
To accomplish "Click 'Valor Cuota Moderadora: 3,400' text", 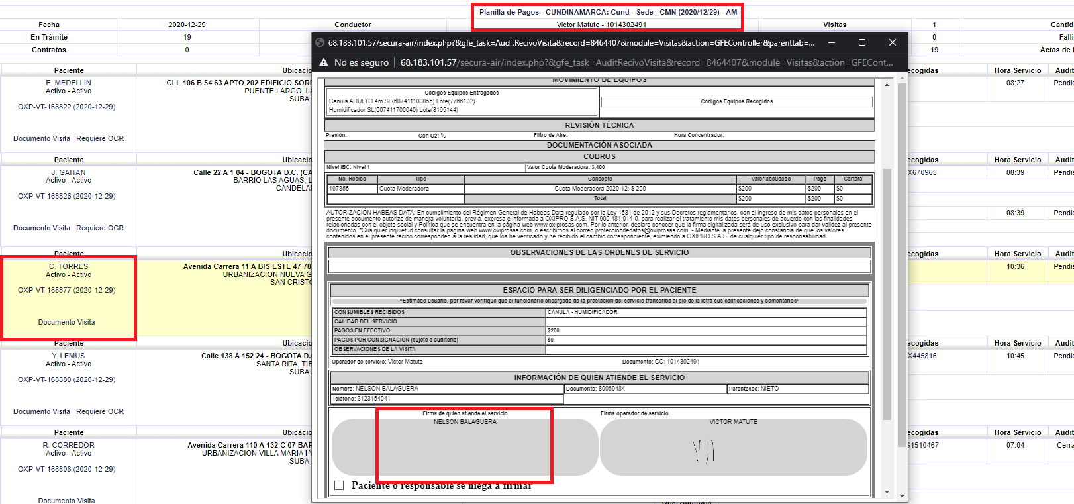I will [x=565, y=167].
